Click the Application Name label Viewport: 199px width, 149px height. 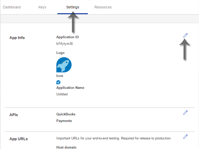pos(70,88)
